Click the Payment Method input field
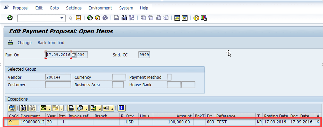This screenshot has width=323, height=127. pos(169,77)
